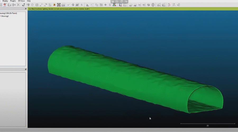Click the N+C toolbar icon
Viewport: 238px width, 132px height.
(159, 5)
